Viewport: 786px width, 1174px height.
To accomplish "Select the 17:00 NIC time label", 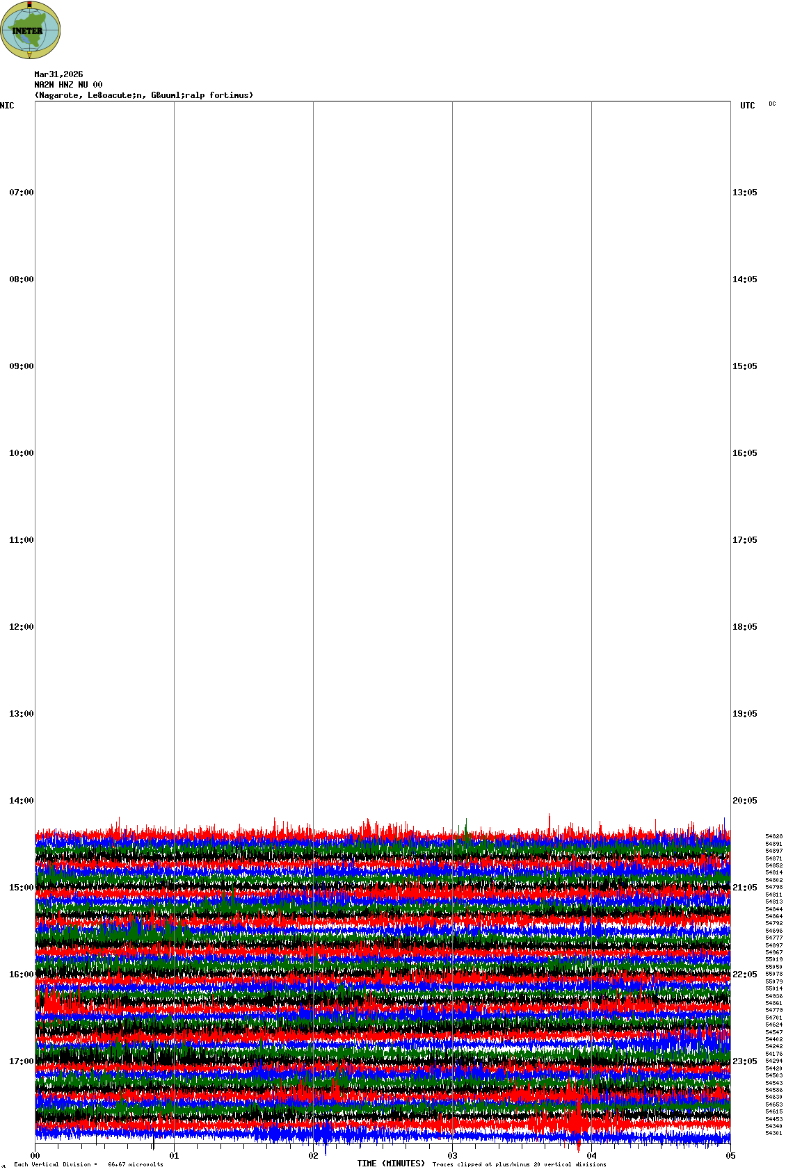I will [21, 1061].
